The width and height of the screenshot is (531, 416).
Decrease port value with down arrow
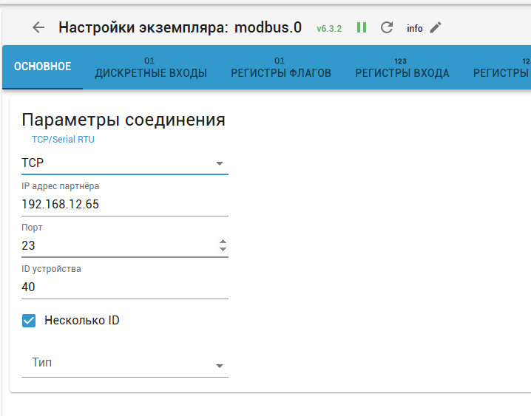pyautogui.click(x=223, y=250)
